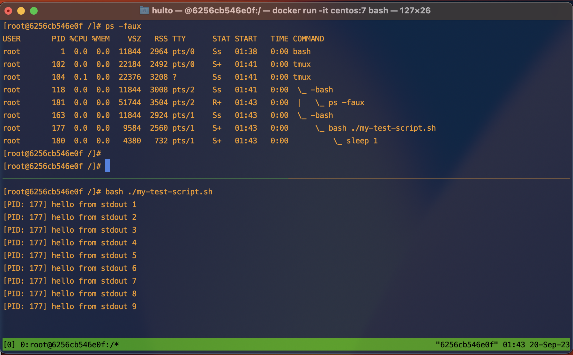The image size is (573, 355).
Task: Click PID 102 in the process list
Action: (x=58, y=64)
